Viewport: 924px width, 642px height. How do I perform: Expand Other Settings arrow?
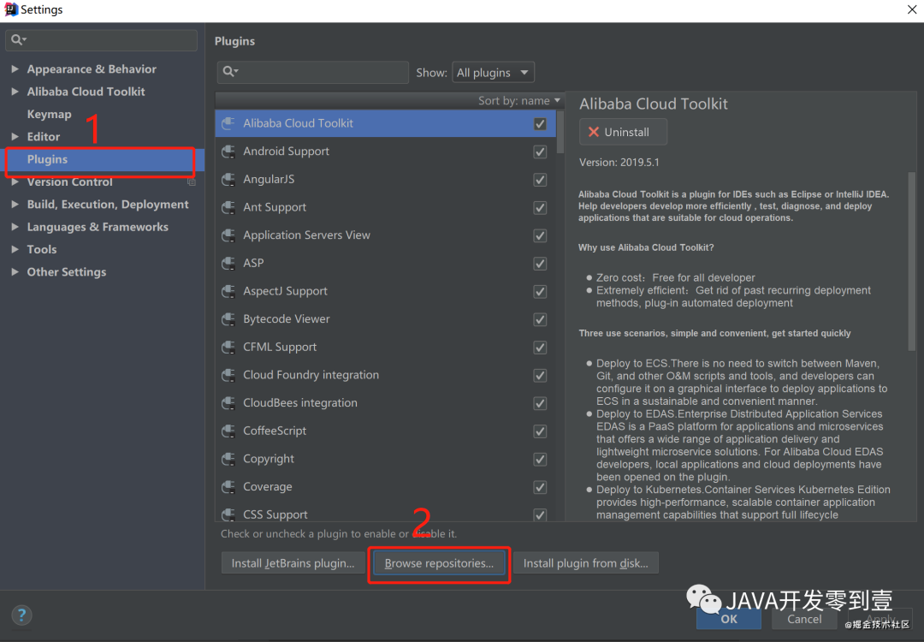pyautogui.click(x=15, y=271)
